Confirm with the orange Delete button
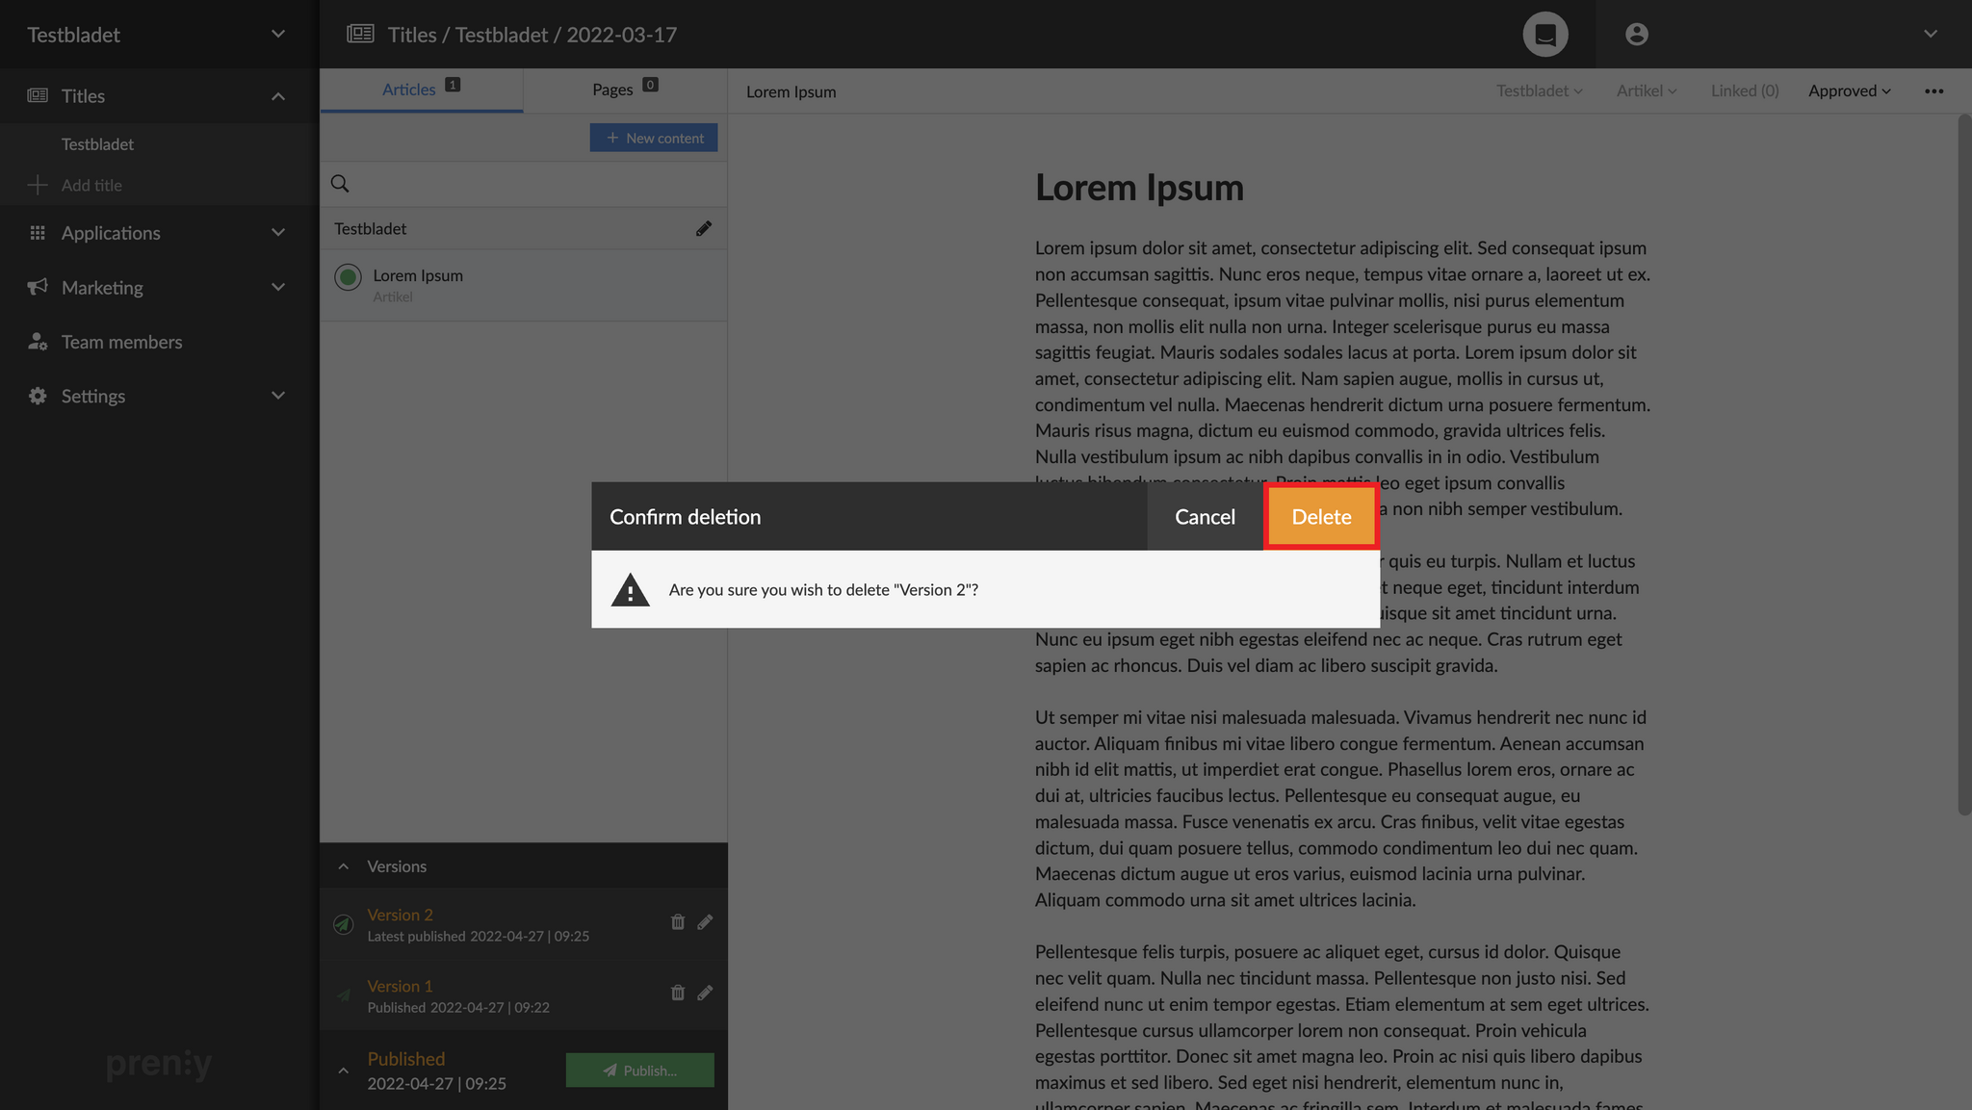The width and height of the screenshot is (1972, 1110). [x=1321, y=517]
